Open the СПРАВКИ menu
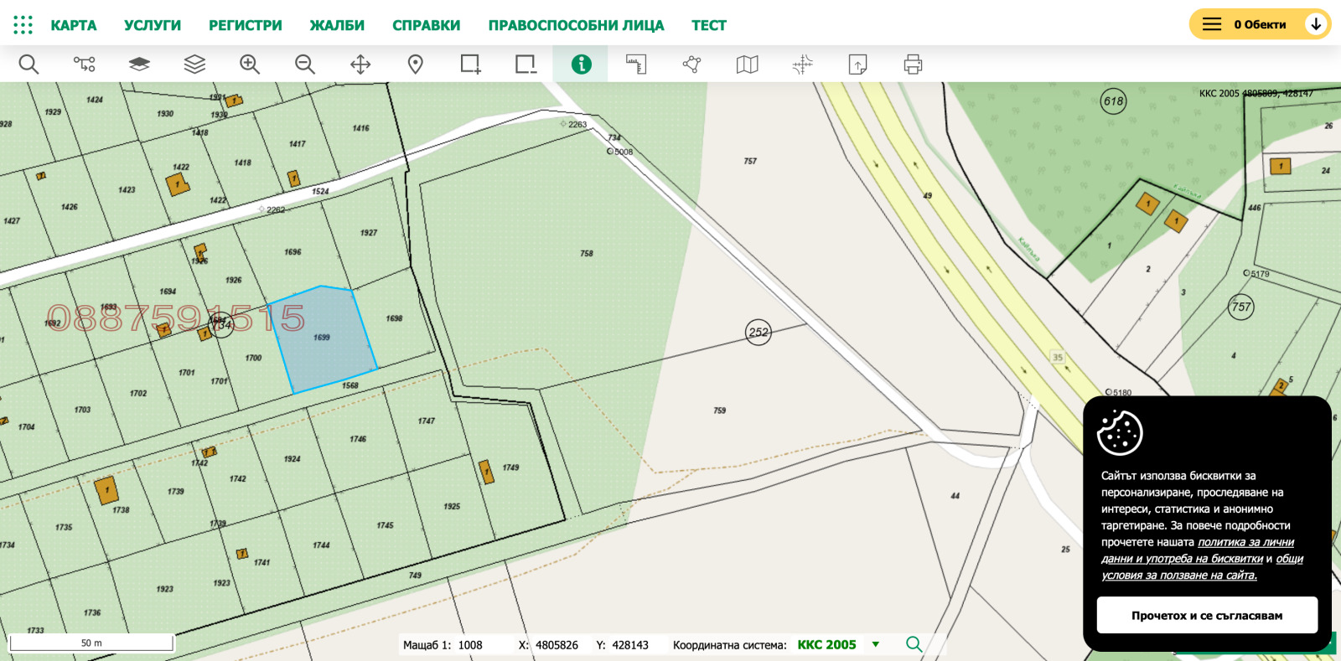The image size is (1341, 661). [x=426, y=25]
